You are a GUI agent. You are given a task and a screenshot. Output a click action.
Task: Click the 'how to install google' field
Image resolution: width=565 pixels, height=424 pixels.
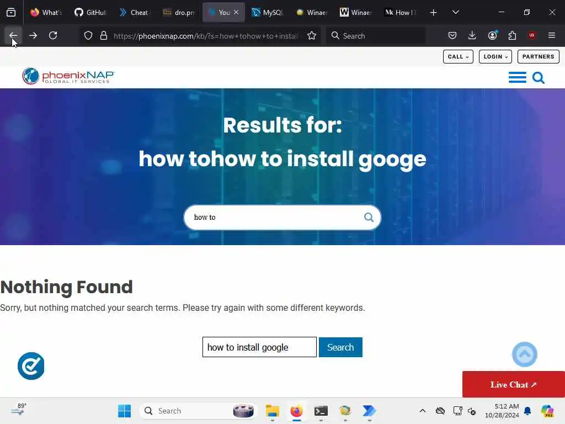click(x=259, y=347)
